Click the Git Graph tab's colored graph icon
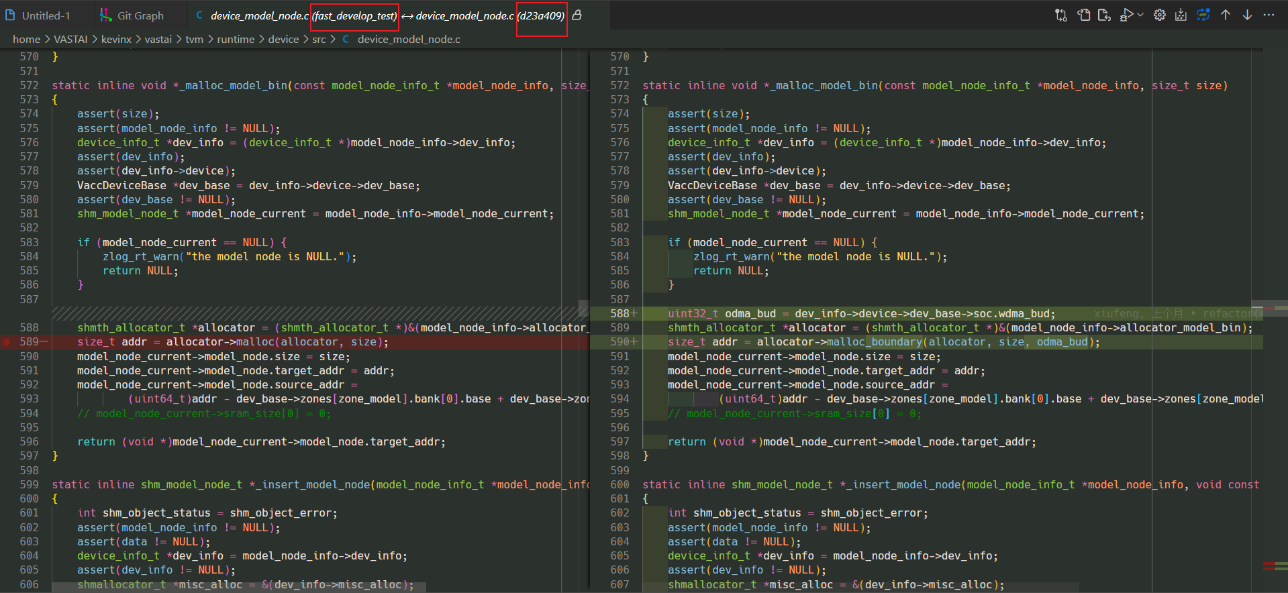This screenshot has height=593, width=1288. click(105, 15)
